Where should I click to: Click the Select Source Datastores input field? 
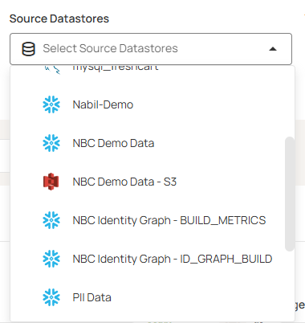point(151,49)
